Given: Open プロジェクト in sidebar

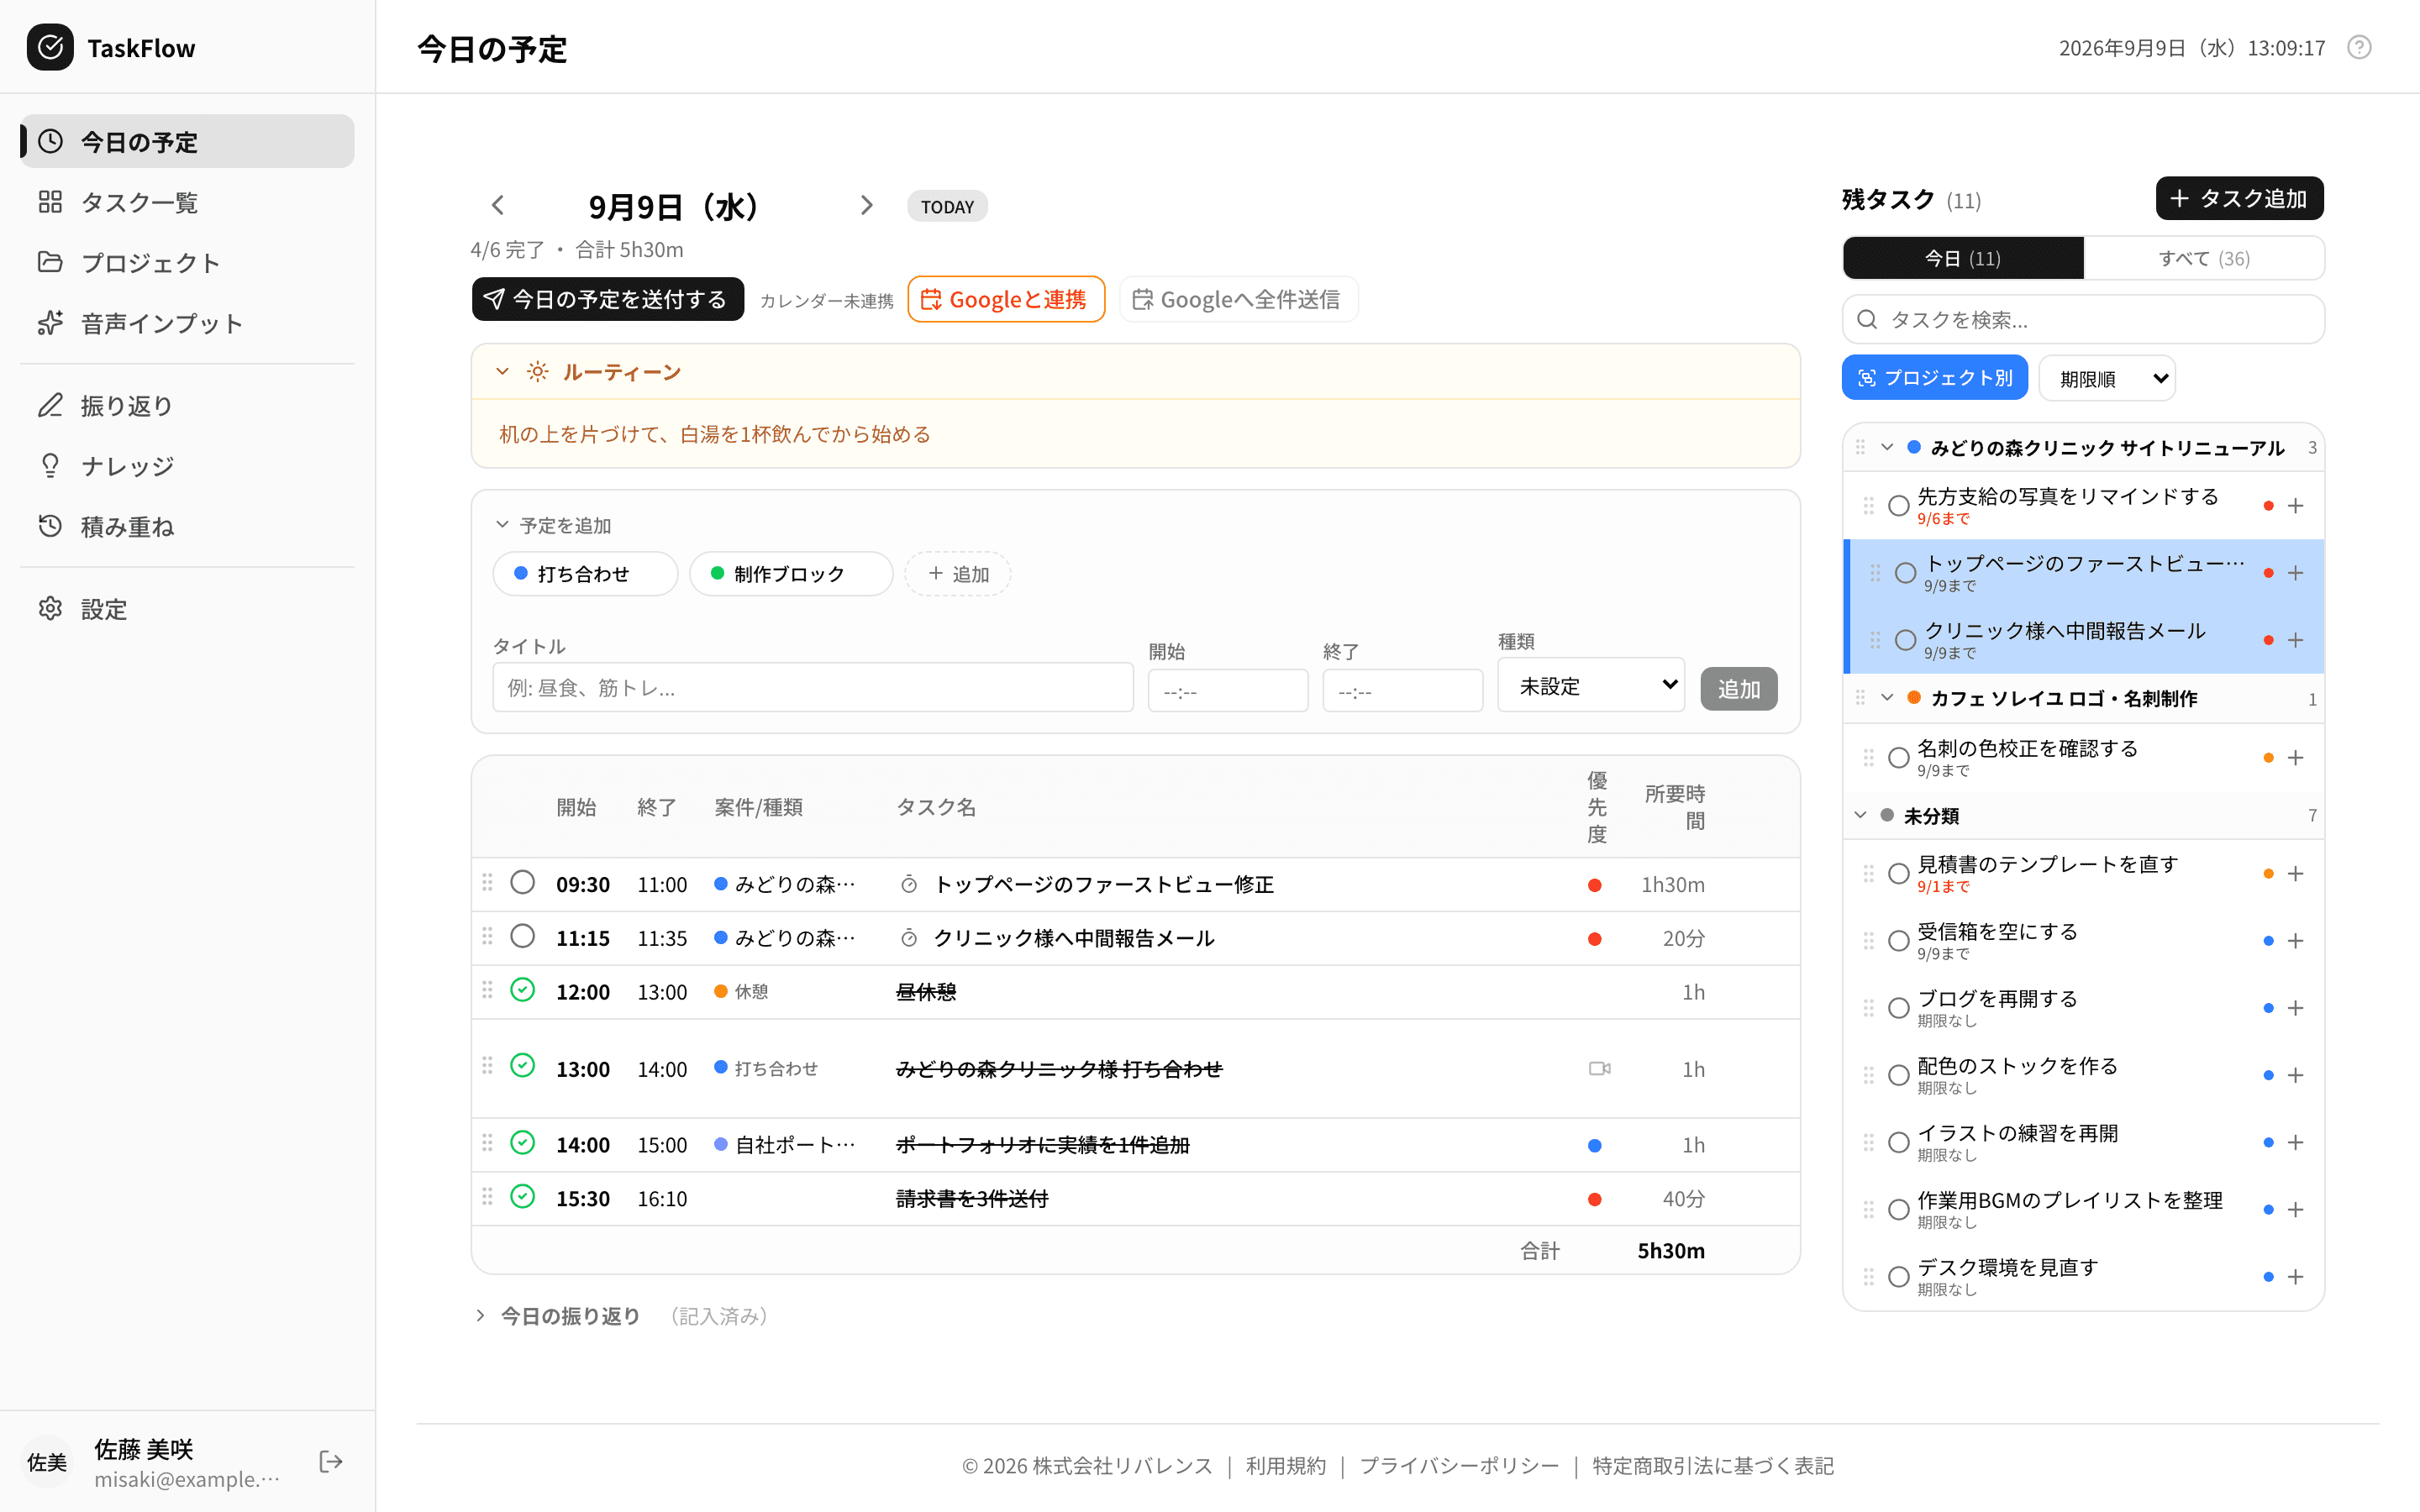Looking at the screenshot, I should tap(187, 263).
